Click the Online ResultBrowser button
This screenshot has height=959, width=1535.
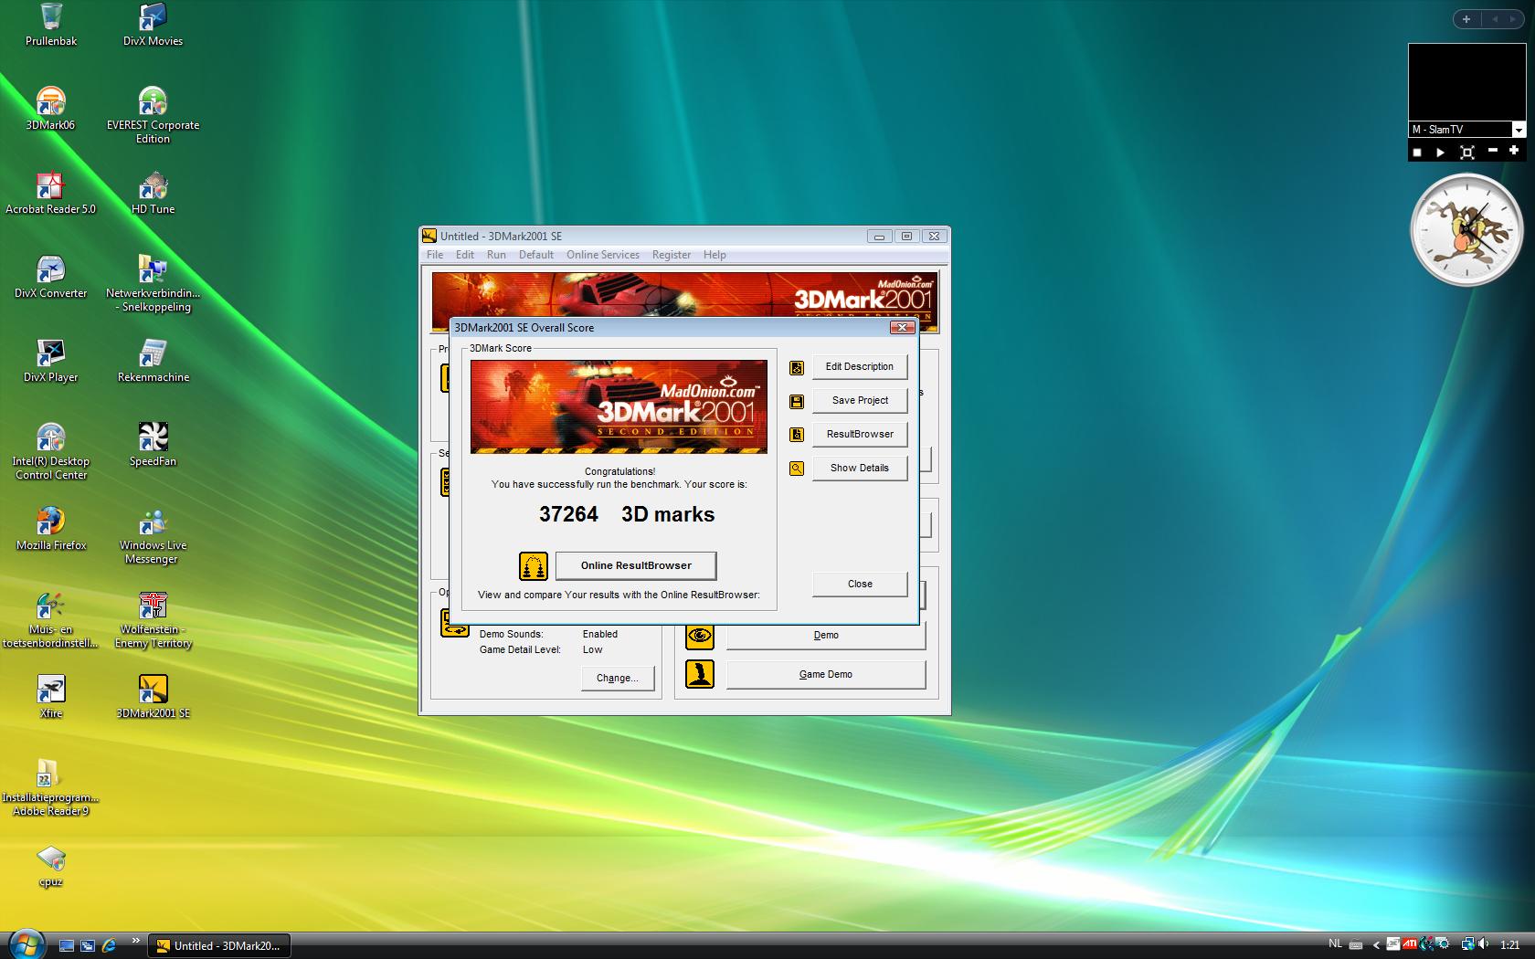(636, 565)
